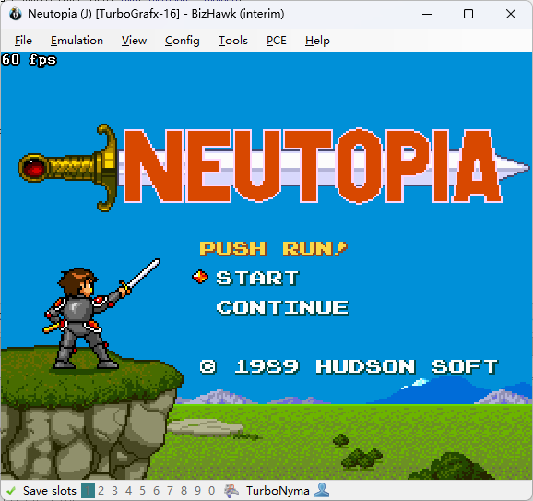Click the blue user profile icon
The width and height of the screenshot is (533, 501).
322,490
